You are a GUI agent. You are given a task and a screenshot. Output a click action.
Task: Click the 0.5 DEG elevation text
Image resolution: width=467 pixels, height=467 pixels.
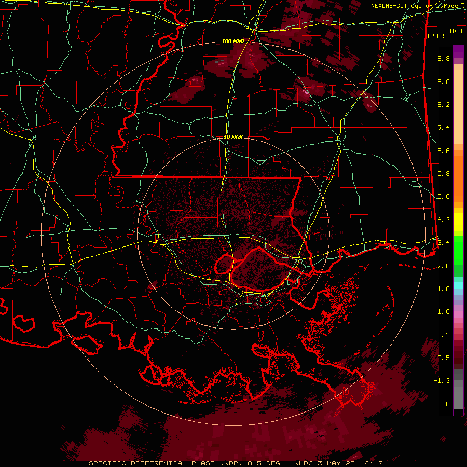tap(265, 463)
